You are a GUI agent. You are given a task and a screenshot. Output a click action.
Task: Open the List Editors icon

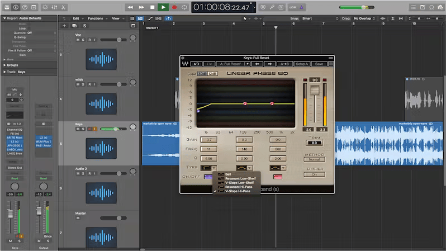point(413,7)
